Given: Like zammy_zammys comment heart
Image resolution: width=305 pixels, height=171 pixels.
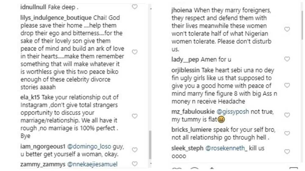Looking at the screenshot, I should click(135, 164).
